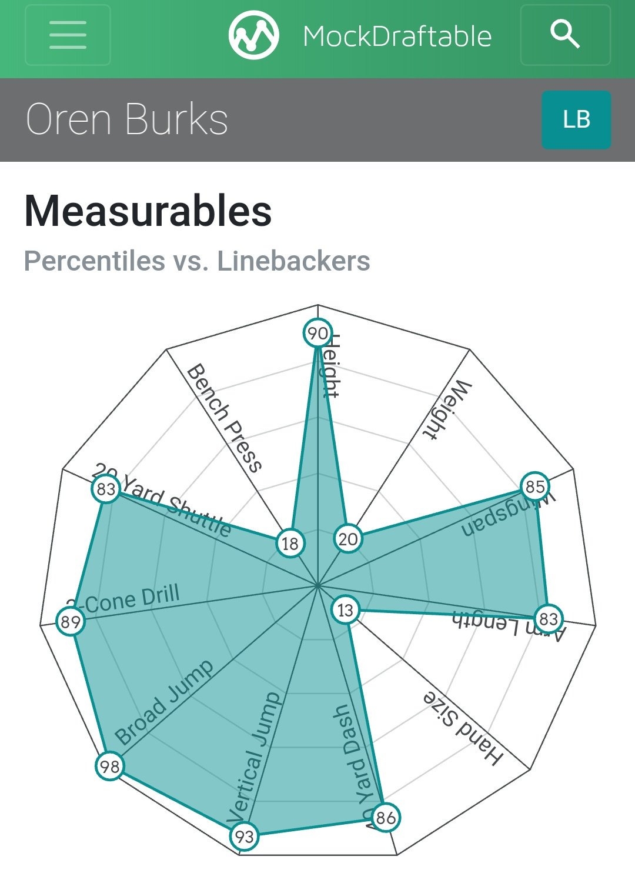
Task: Select the Vertical Jump 93 data point
Action: 244,836
